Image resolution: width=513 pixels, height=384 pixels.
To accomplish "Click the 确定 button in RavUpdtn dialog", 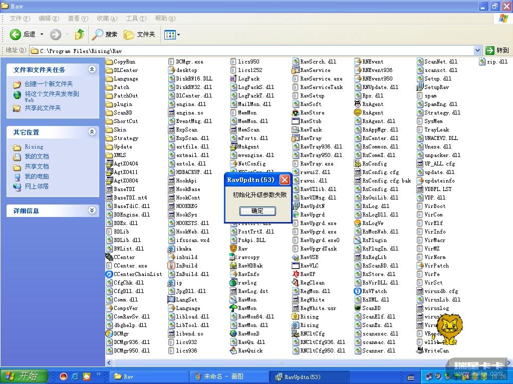I will click(x=258, y=210).
